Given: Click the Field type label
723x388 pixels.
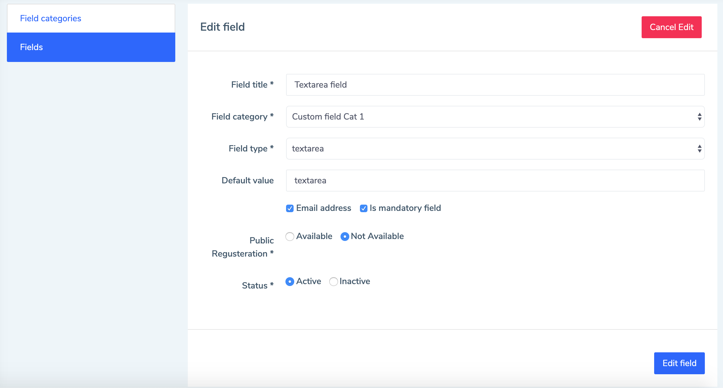Looking at the screenshot, I should tap(251, 149).
